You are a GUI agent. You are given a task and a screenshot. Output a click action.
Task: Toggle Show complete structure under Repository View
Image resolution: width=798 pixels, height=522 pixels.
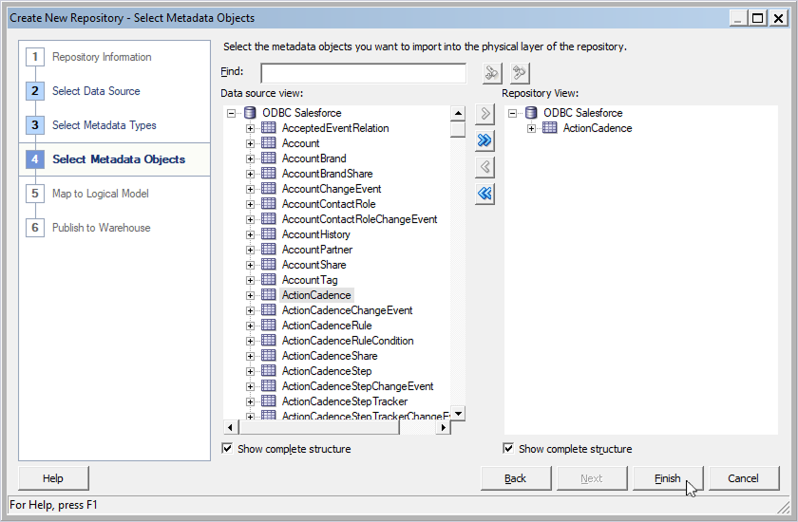[x=508, y=449]
